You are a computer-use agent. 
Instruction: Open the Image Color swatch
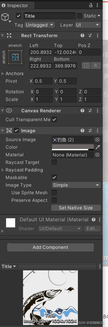73,147
